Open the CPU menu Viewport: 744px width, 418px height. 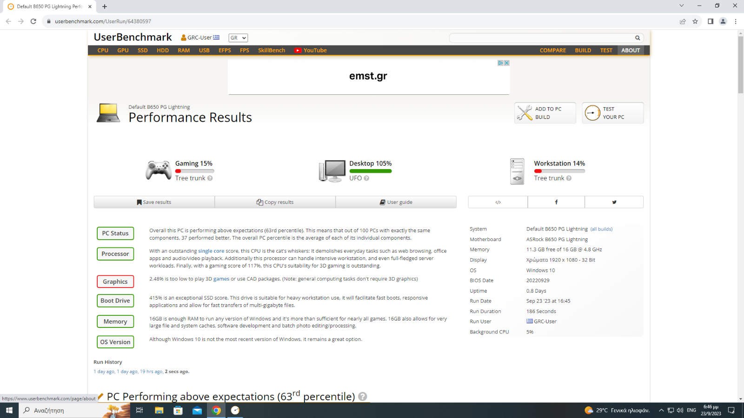click(x=103, y=50)
